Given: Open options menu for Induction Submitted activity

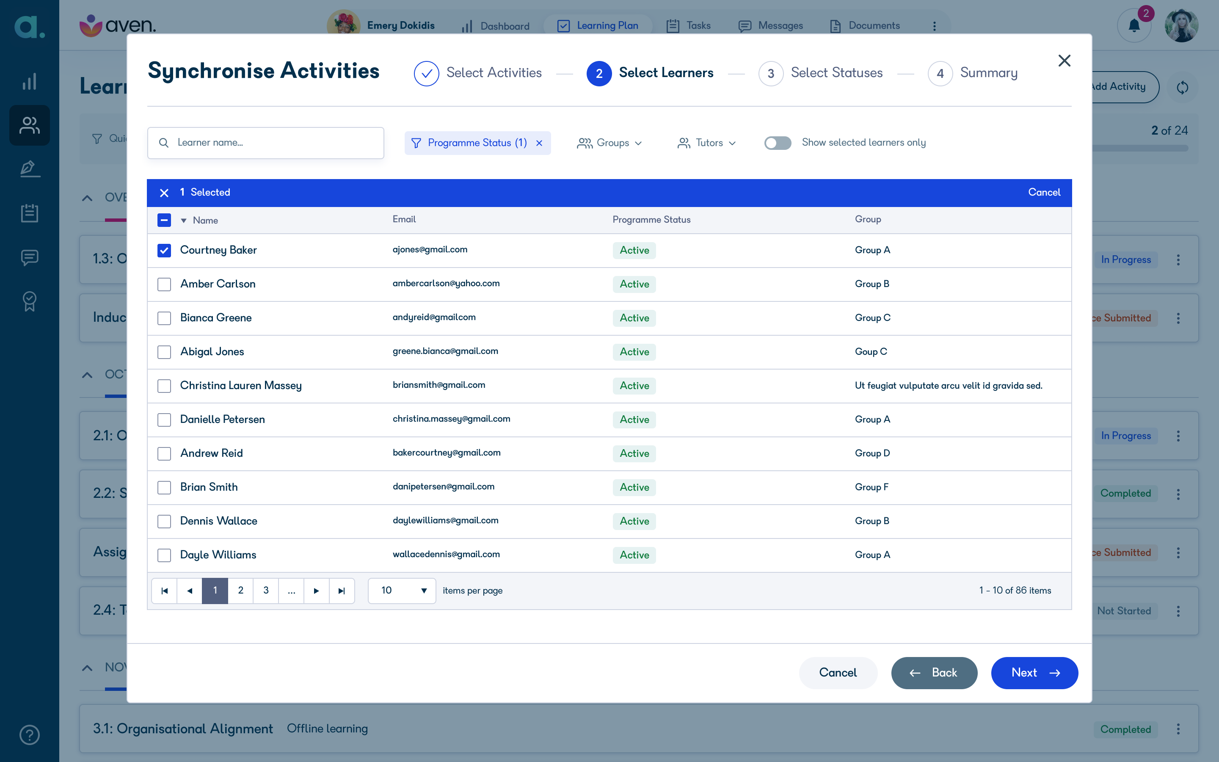Looking at the screenshot, I should pyautogui.click(x=1178, y=318).
